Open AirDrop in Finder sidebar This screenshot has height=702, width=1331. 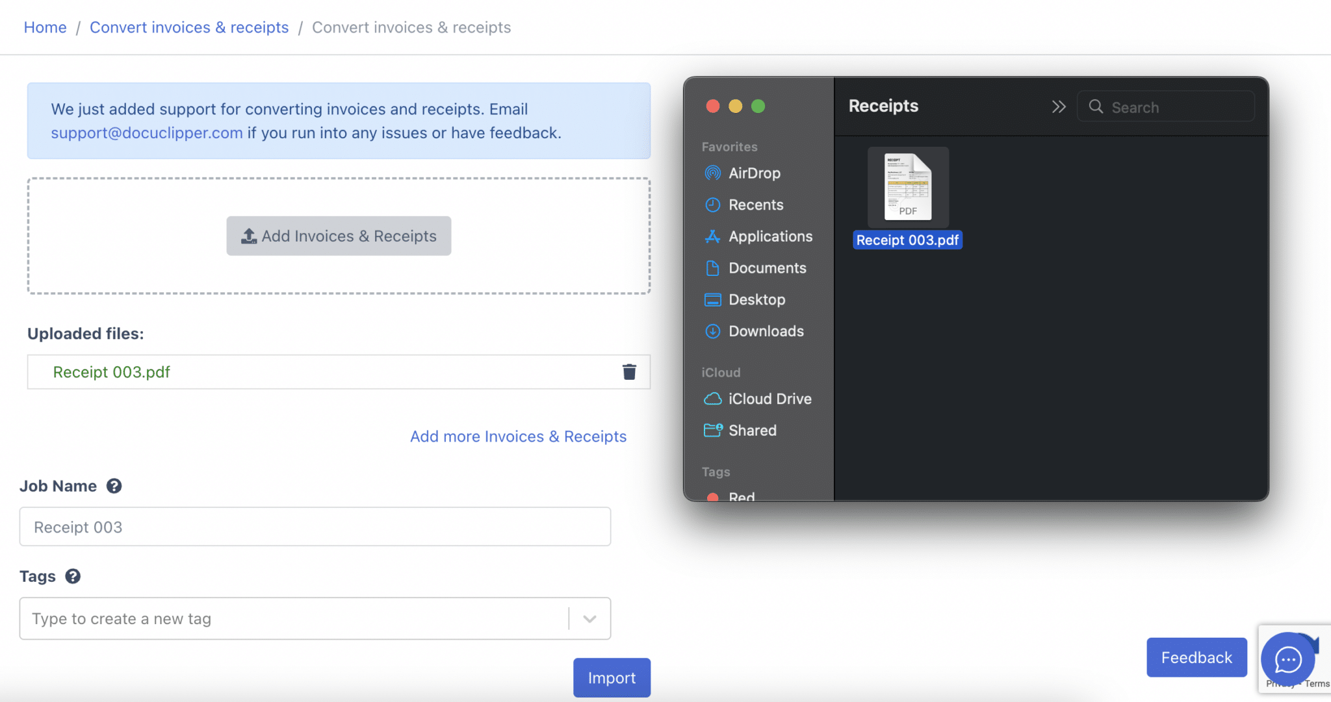pyautogui.click(x=754, y=173)
